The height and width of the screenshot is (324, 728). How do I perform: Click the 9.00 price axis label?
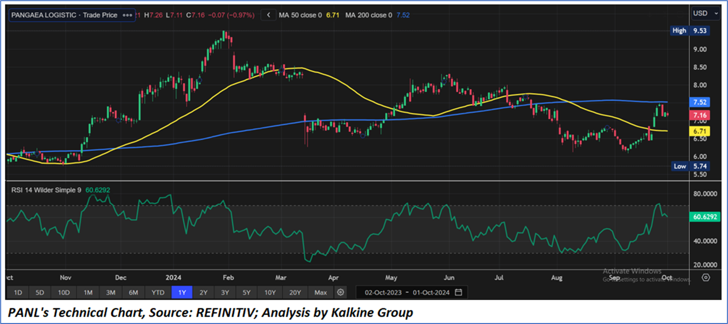(x=700, y=49)
